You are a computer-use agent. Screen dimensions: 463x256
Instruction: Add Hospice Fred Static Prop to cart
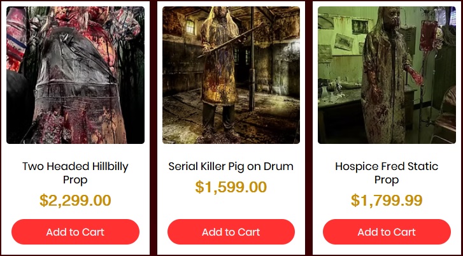(387, 232)
